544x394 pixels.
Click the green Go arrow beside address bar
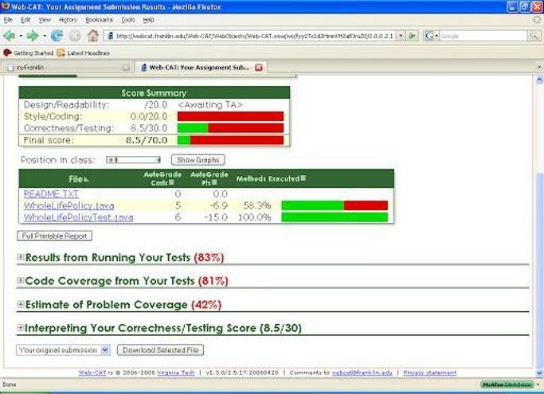412,36
